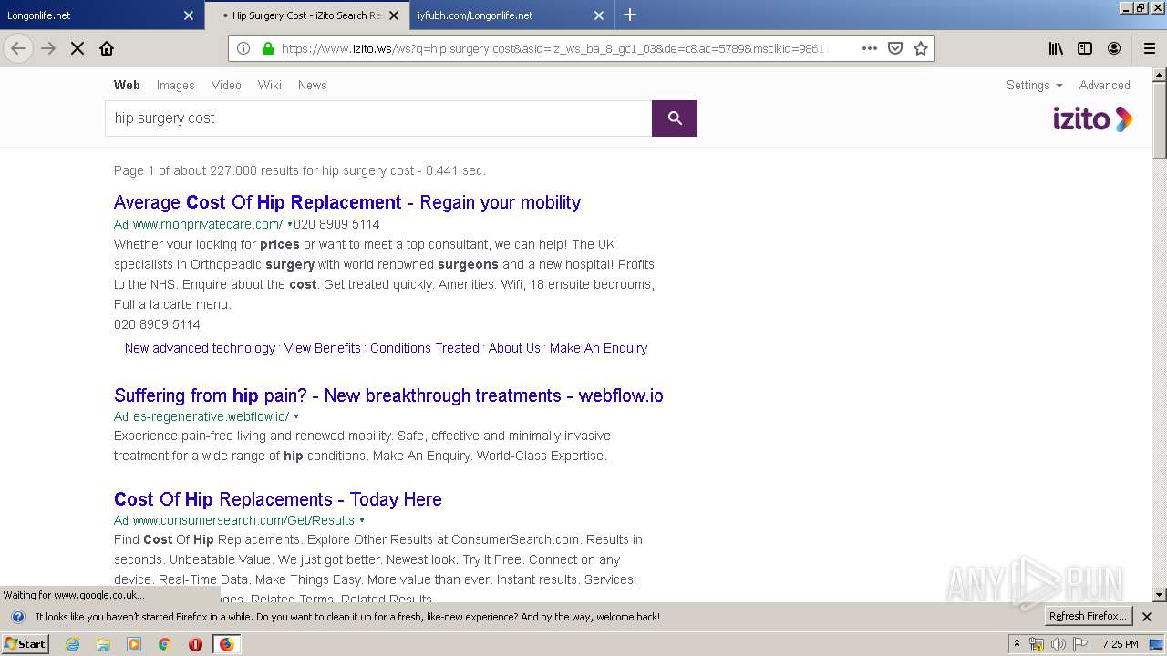This screenshot has width=1167, height=656.
Task: Open About Us sitelink
Action: click(x=514, y=348)
